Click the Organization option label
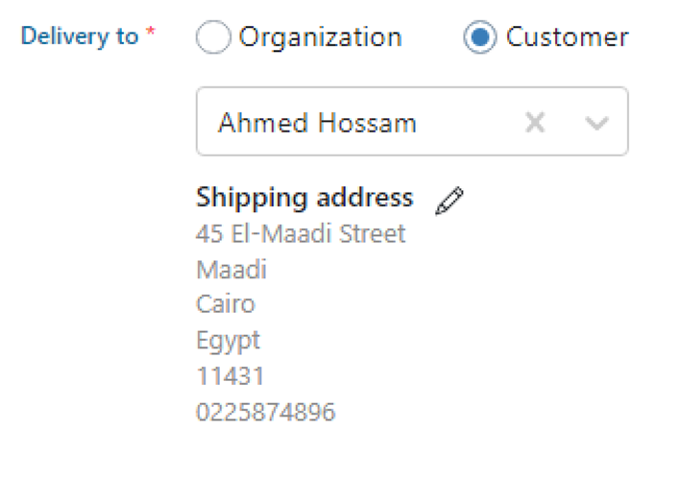This screenshot has width=681, height=477. [x=320, y=38]
